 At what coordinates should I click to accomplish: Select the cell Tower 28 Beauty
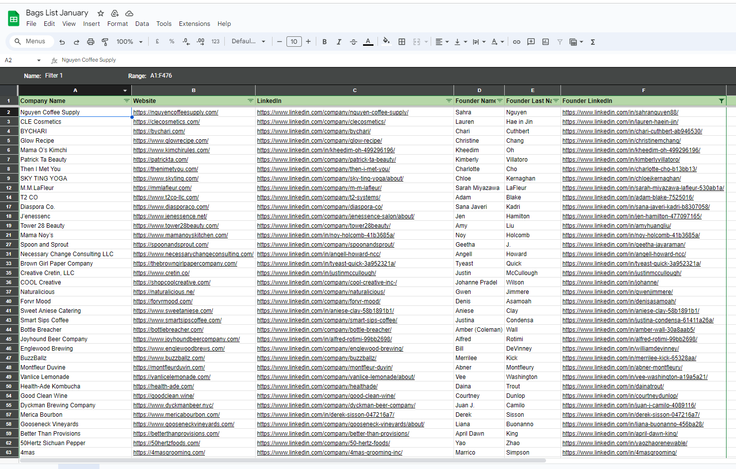coord(75,226)
